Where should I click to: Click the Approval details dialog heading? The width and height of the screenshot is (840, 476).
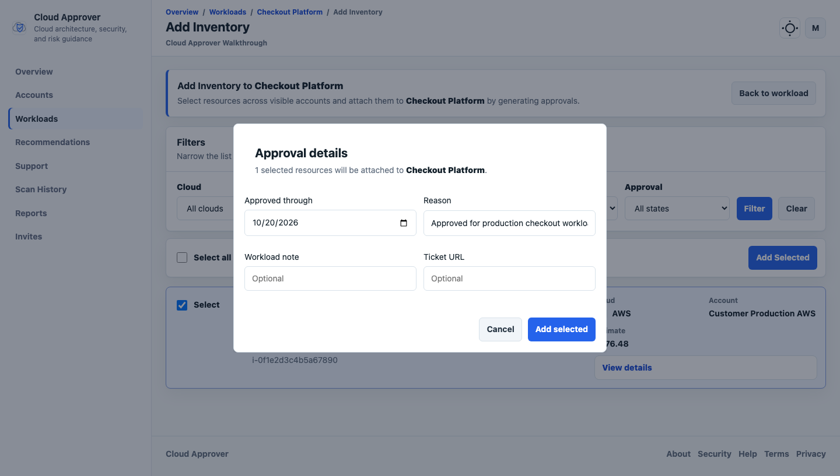[301, 153]
